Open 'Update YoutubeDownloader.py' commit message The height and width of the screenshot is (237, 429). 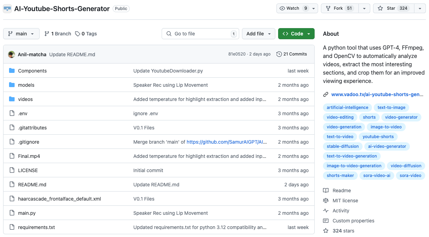(168, 70)
